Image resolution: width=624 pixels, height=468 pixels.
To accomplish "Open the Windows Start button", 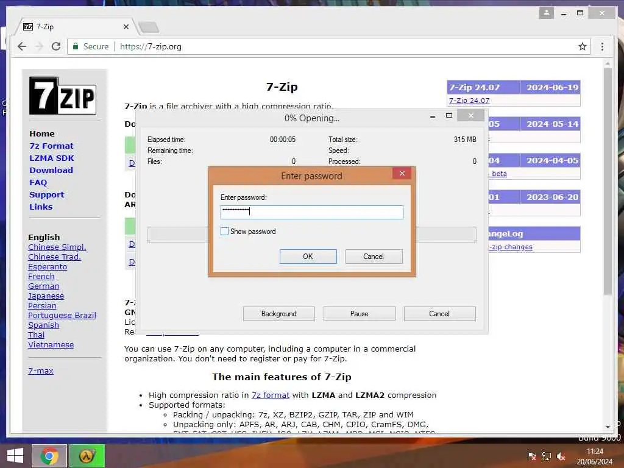I will pyautogui.click(x=15, y=456).
